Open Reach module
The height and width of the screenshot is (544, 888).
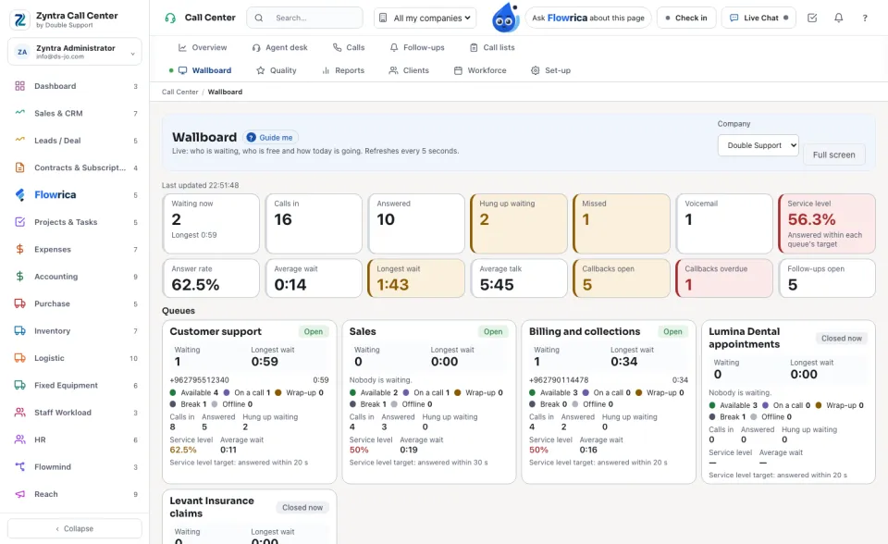pyautogui.click(x=75, y=494)
